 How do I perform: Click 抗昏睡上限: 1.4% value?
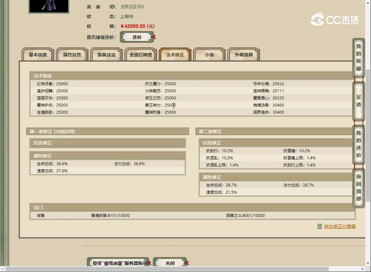point(300,158)
